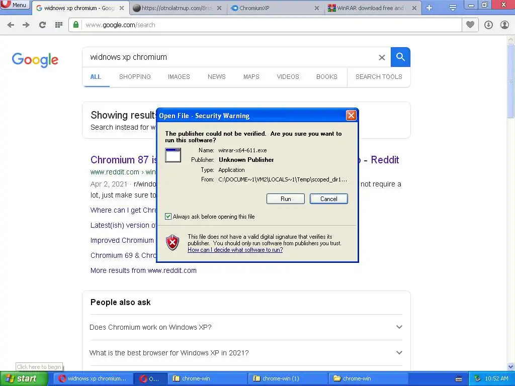Open the 'Chromium 69 & Chro' sublink
This screenshot has width=515, height=386.
(x=123, y=255)
